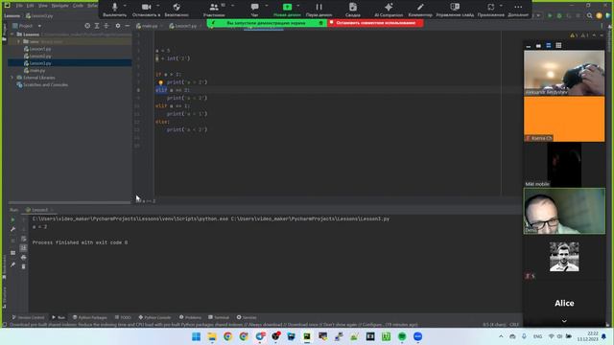Open the Navigate menu
Viewport: 614px width, 345px height.
[x=59, y=6]
